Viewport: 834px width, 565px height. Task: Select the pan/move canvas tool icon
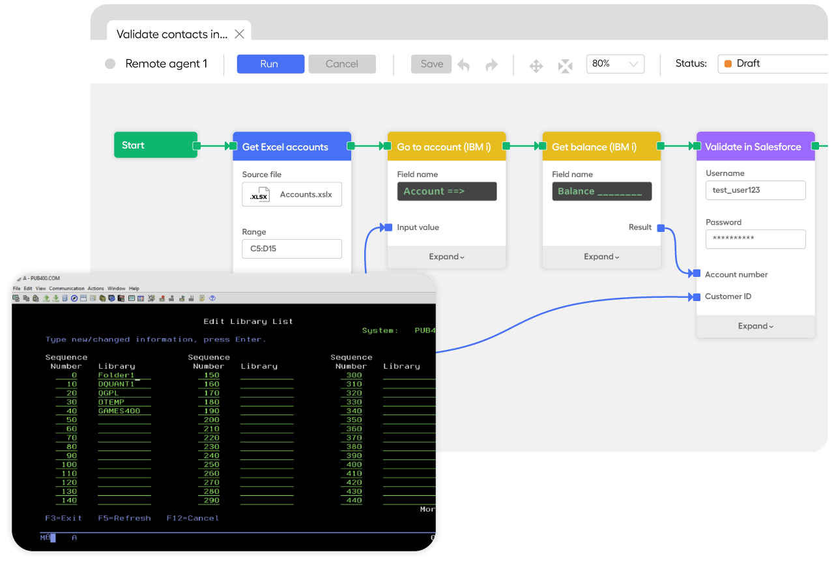click(x=536, y=66)
